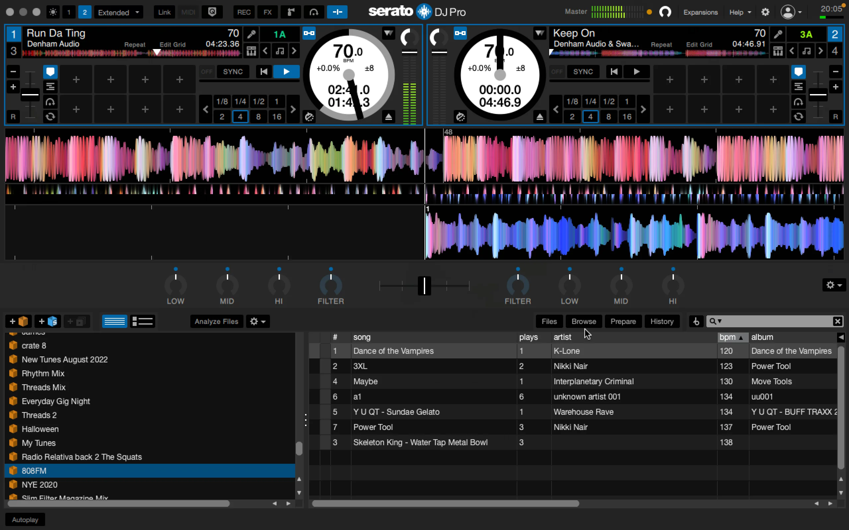The image size is (849, 530).
Task: Open the DJ-FX crossfader assign icon near REC
Action: pyautogui.click(x=337, y=12)
